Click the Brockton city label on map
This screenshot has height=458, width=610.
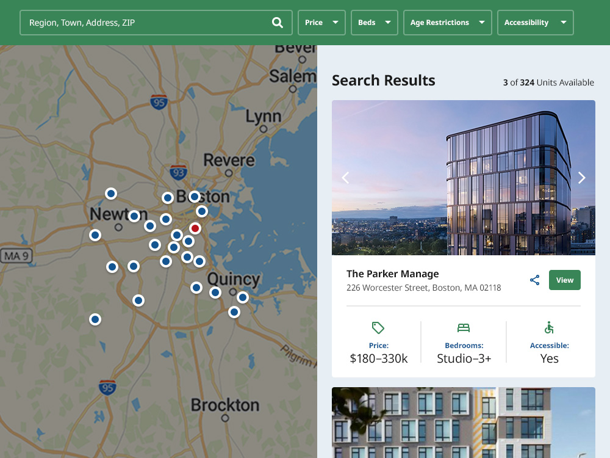pos(224,405)
